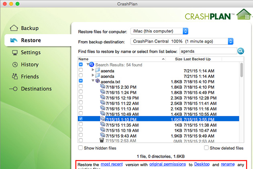Click the History clock icon
The image size is (253, 169).
[15, 64]
